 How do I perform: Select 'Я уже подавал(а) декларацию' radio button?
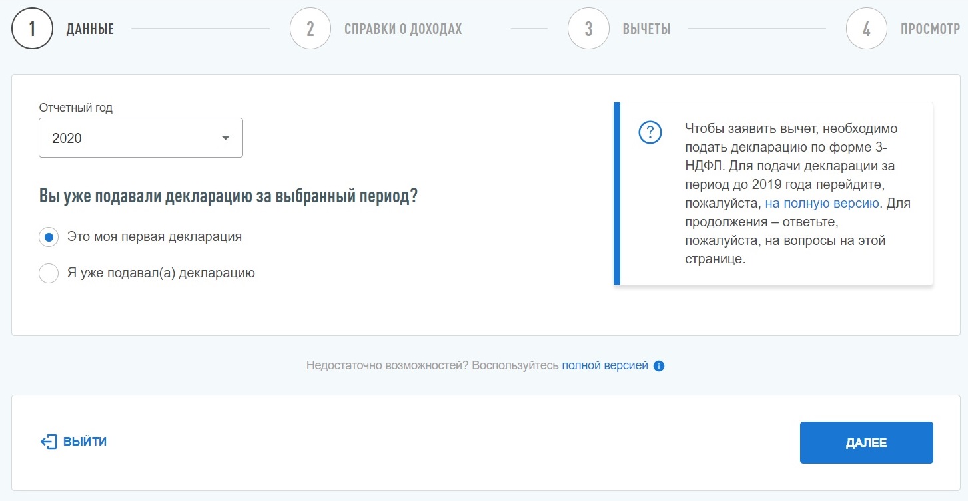pyautogui.click(x=49, y=273)
